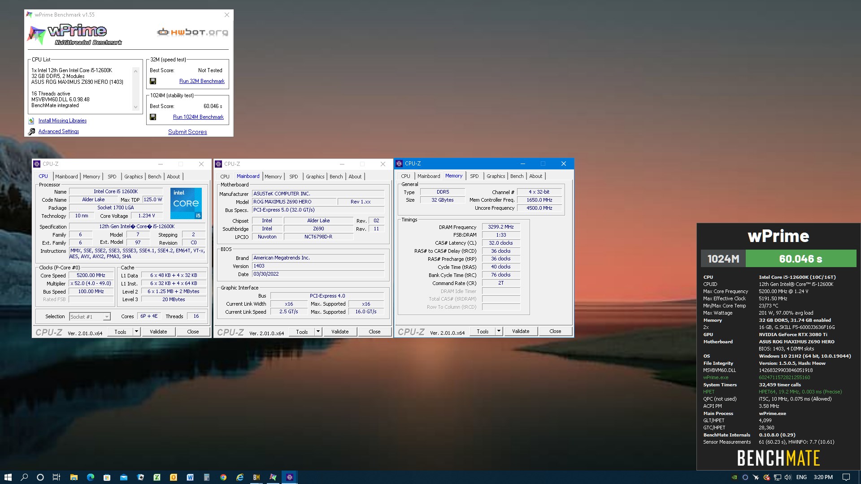861x484 pixels.
Task: Click Run 1024M Benchmark link
Action: (x=198, y=117)
